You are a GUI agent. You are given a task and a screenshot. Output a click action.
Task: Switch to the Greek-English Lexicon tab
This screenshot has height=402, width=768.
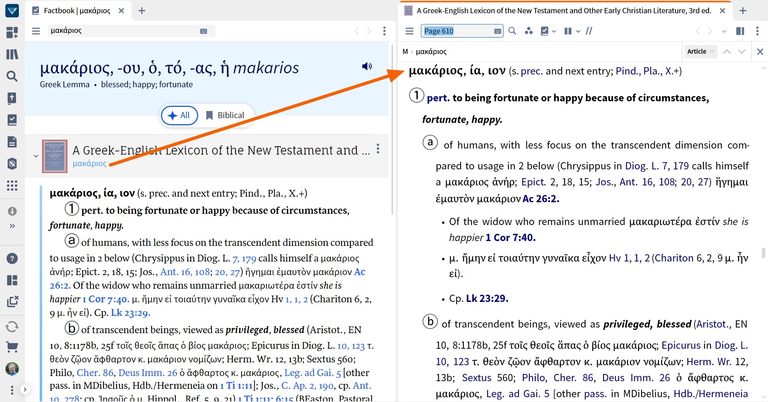click(x=563, y=11)
